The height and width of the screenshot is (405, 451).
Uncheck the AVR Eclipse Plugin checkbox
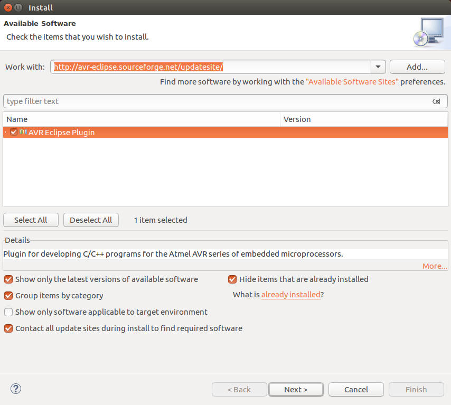(14, 132)
